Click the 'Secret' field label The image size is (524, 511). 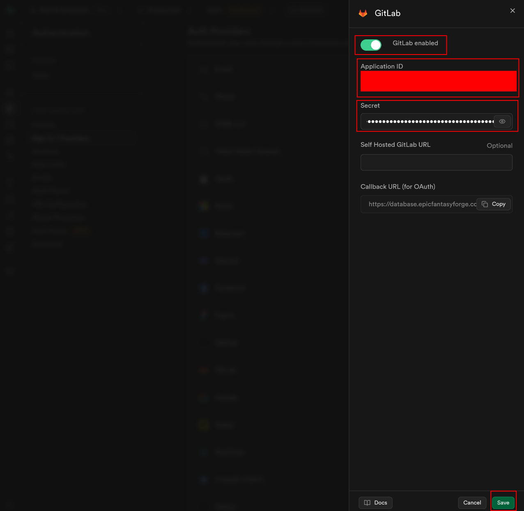point(370,106)
